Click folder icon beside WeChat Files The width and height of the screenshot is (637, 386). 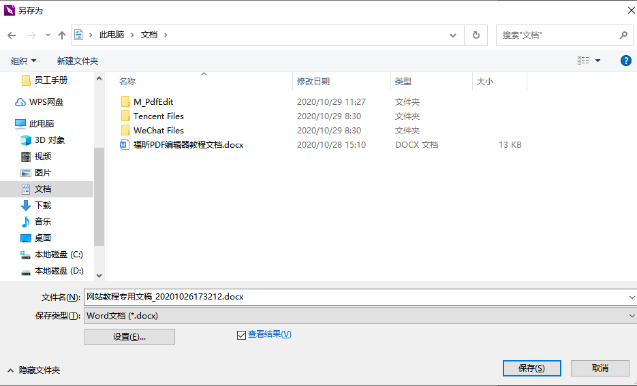pos(125,130)
